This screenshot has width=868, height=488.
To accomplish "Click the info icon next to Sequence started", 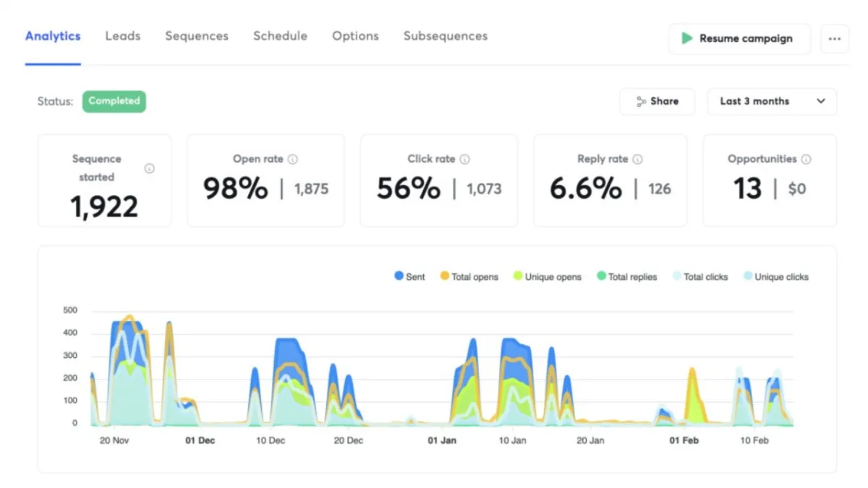I will click(150, 168).
